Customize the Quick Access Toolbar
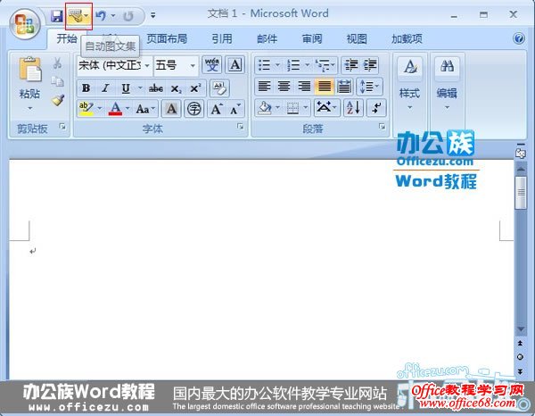Image resolution: width=535 pixels, height=416 pixels. 153,15
